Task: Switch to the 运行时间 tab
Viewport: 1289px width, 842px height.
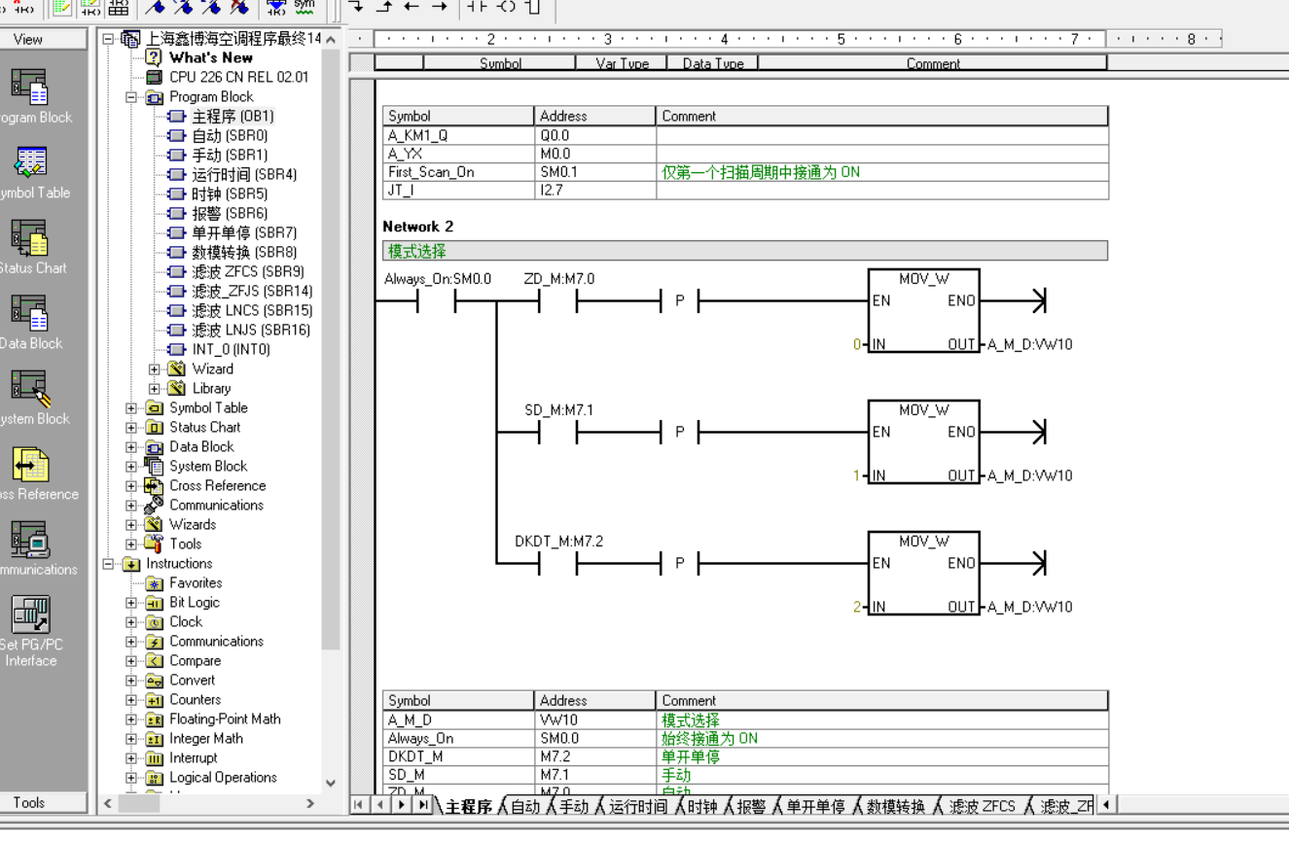Action: coord(638,806)
